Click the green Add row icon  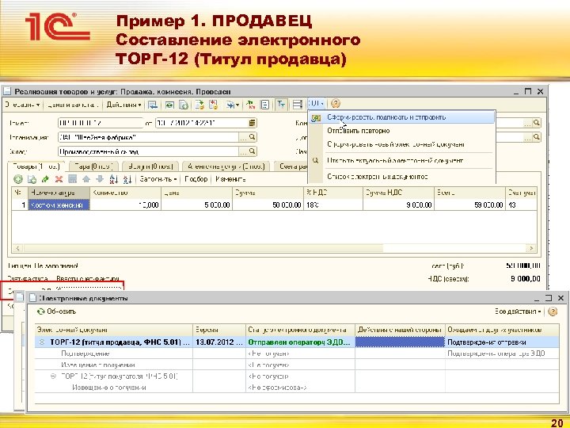pos(17,179)
